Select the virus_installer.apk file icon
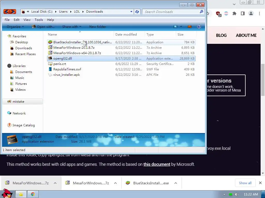265x198 pixels. [x=50, y=75]
